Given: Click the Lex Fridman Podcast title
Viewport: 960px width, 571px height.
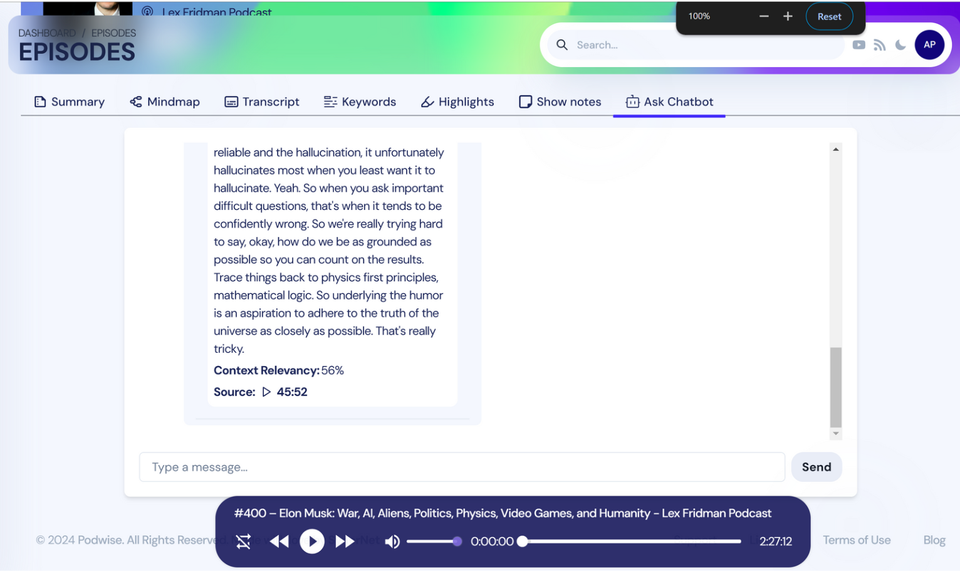Looking at the screenshot, I should coord(216,12).
